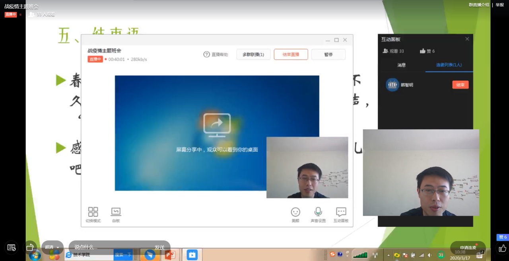Screen dimensions: 509x261
Task: Click the rotate screen icon
Action: pos(30,247)
